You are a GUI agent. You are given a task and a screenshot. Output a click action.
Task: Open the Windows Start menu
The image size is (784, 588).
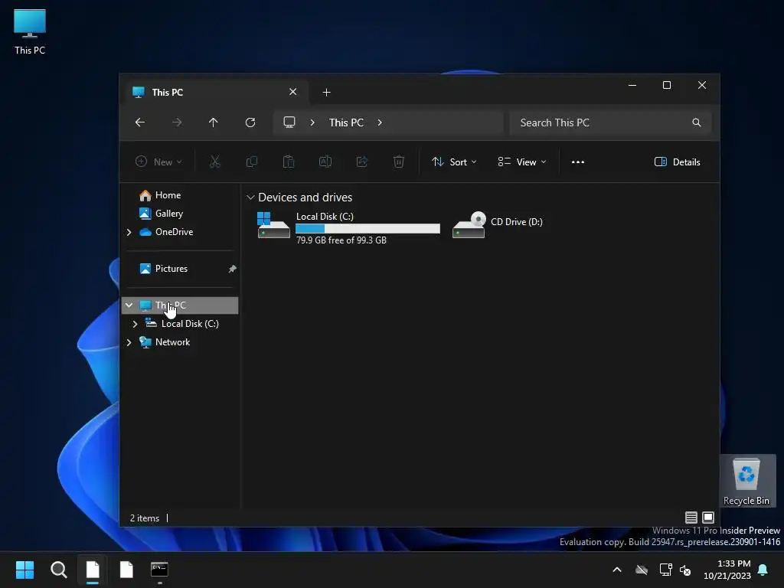(24, 570)
